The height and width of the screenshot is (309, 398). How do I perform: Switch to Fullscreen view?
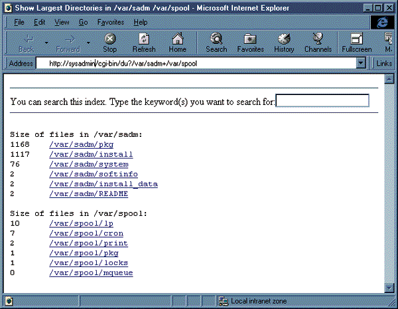pyautogui.click(x=356, y=42)
